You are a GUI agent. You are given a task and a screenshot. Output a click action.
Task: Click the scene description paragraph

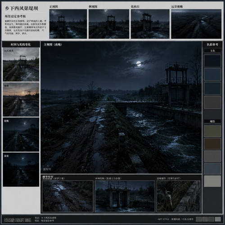coord(26,27)
